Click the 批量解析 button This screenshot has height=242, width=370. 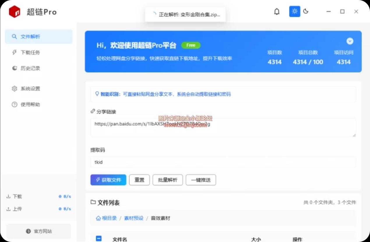[x=167, y=180]
